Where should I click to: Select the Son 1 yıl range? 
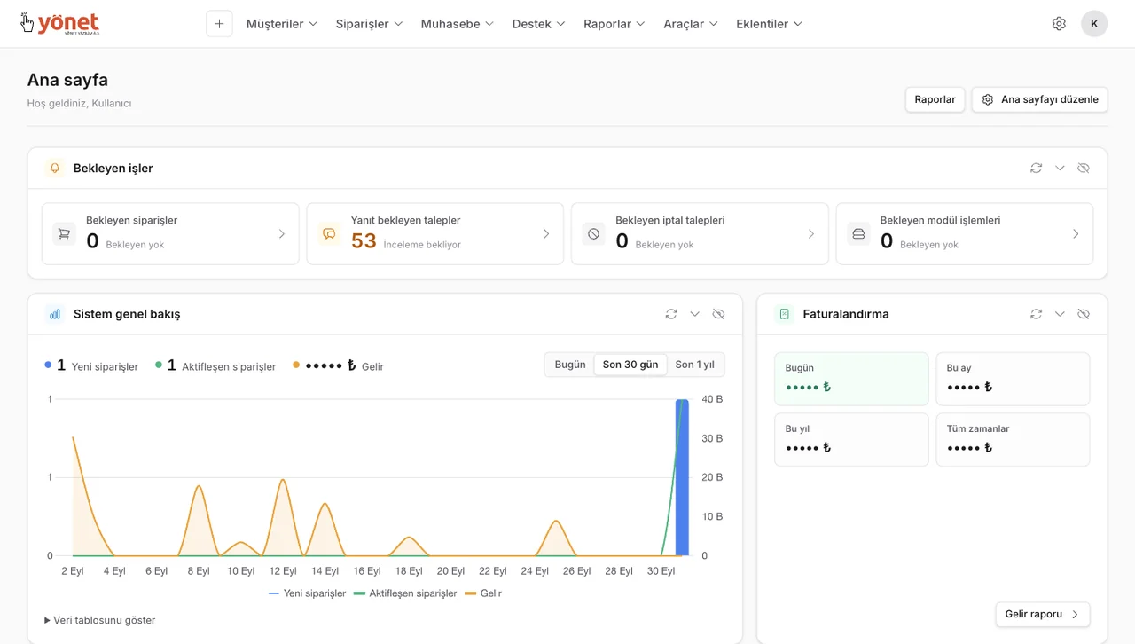(x=695, y=365)
